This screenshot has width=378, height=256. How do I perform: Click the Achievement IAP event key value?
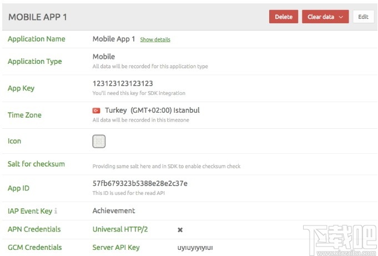tap(114, 211)
